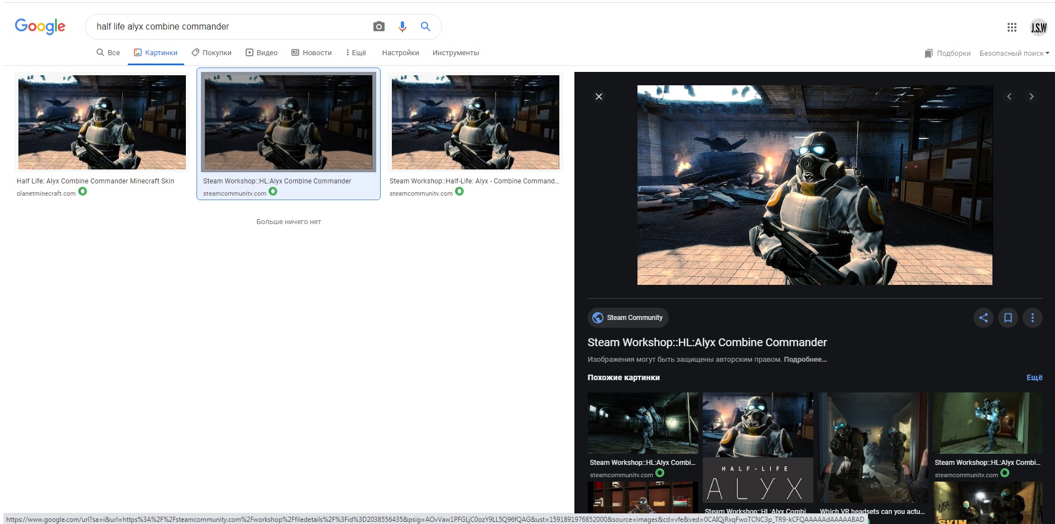The width and height of the screenshot is (1055, 524).
Task: Open the Google apps grid
Action: (1011, 27)
